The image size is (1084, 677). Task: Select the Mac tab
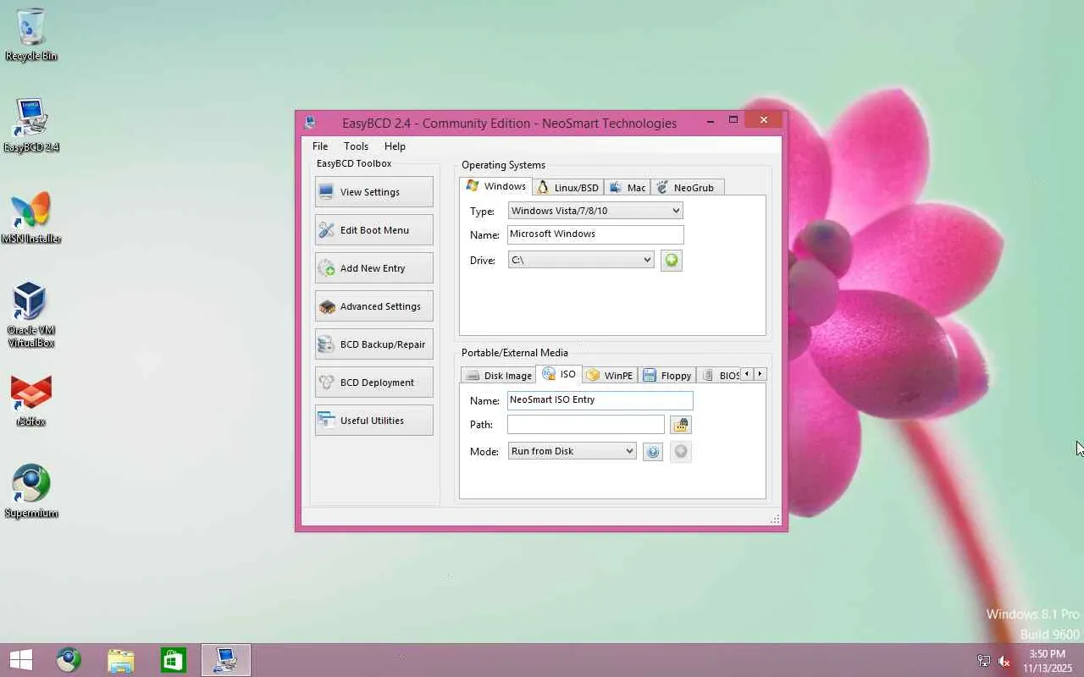point(628,188)
